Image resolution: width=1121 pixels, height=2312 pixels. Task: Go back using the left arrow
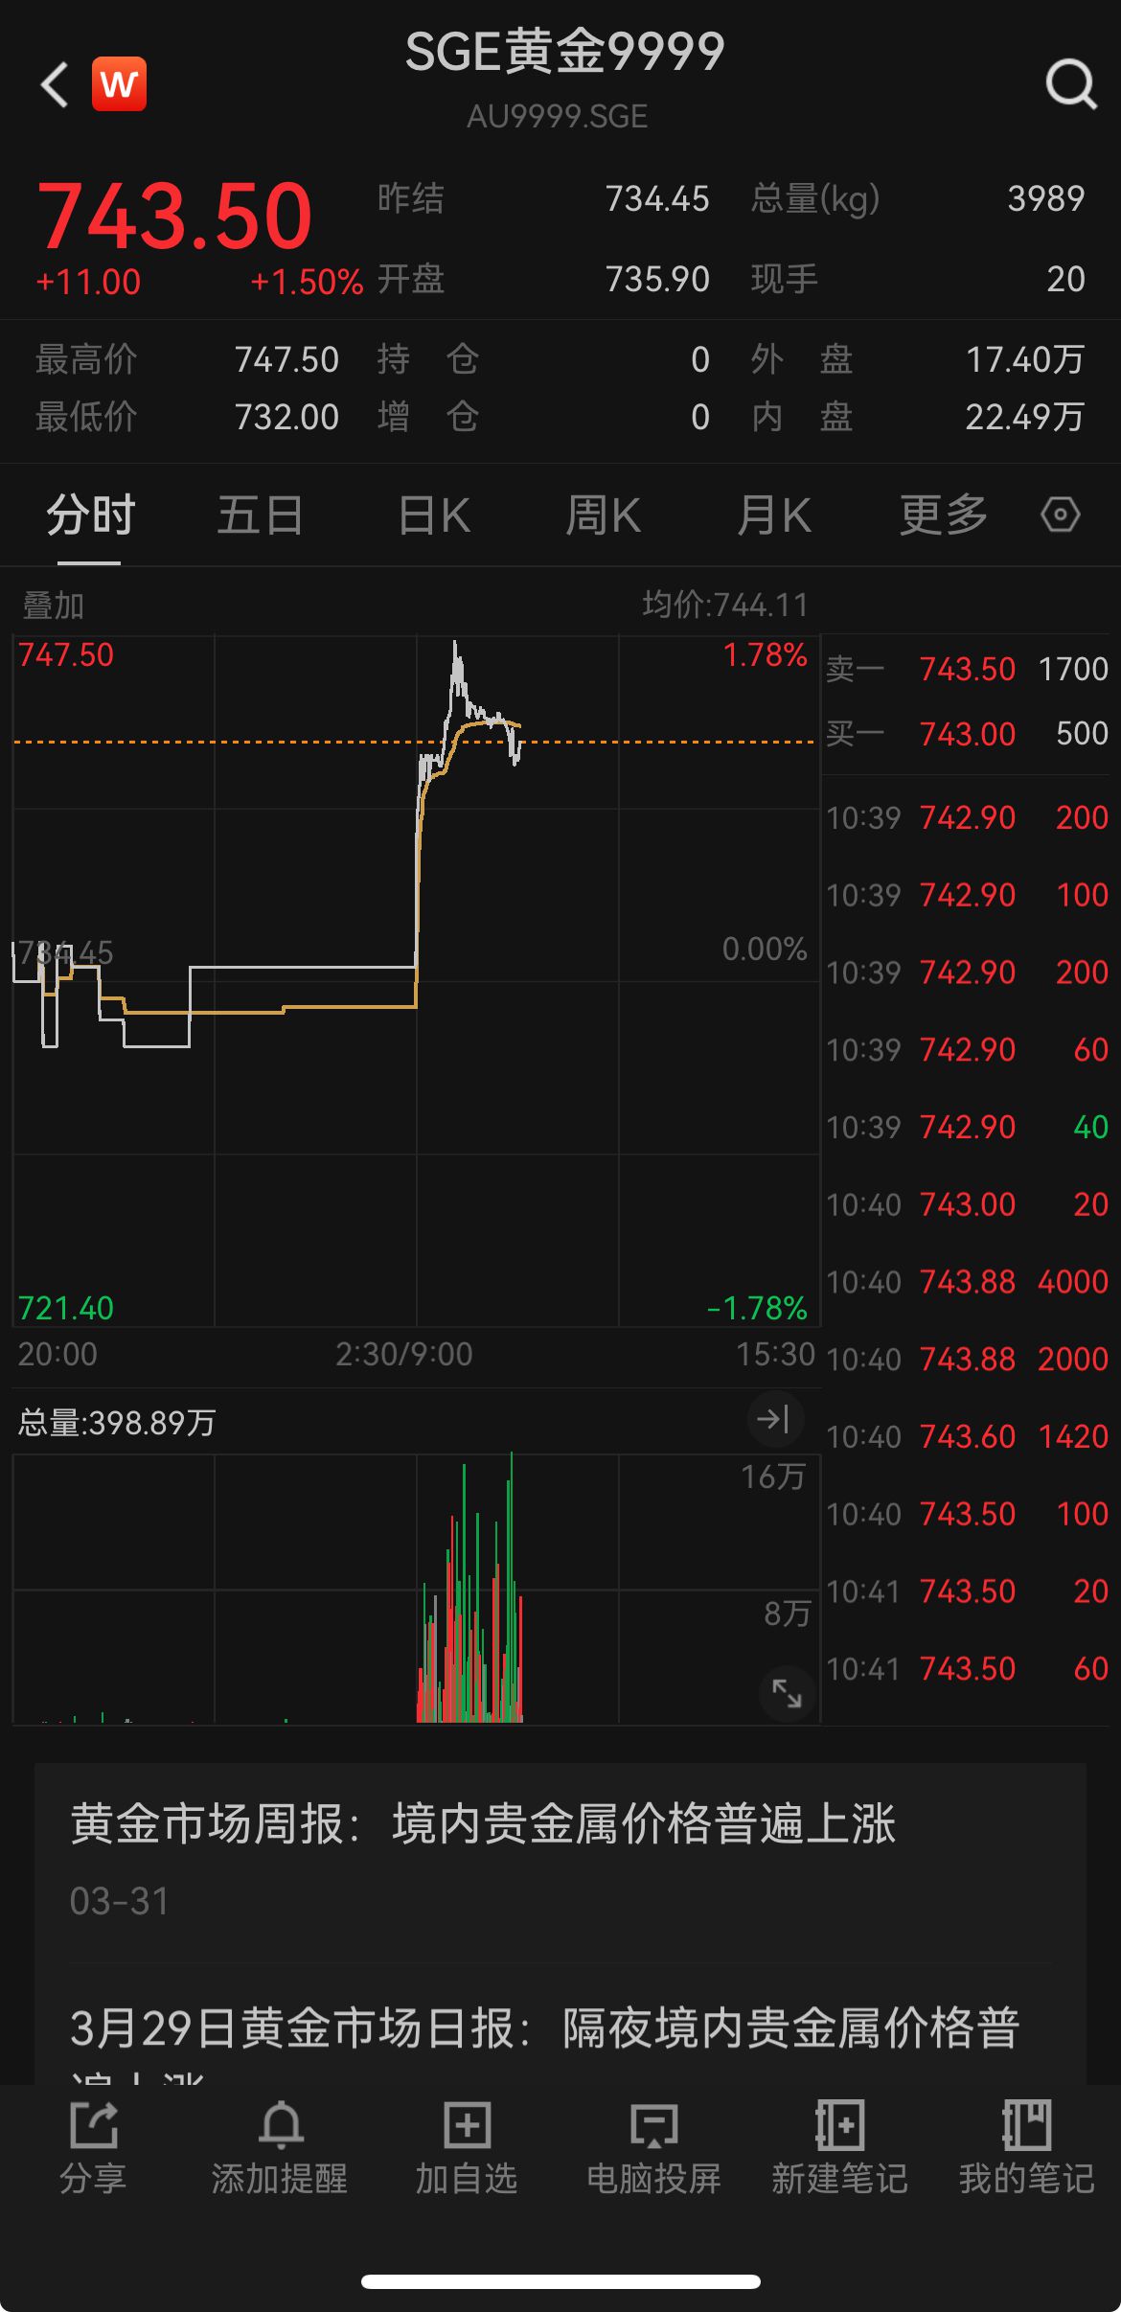[x=55, y=84]
